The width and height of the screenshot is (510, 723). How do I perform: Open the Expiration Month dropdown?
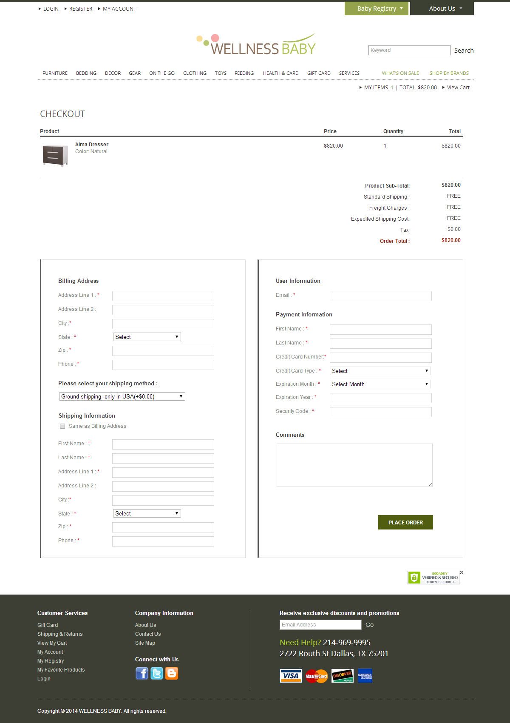(380, 384)
